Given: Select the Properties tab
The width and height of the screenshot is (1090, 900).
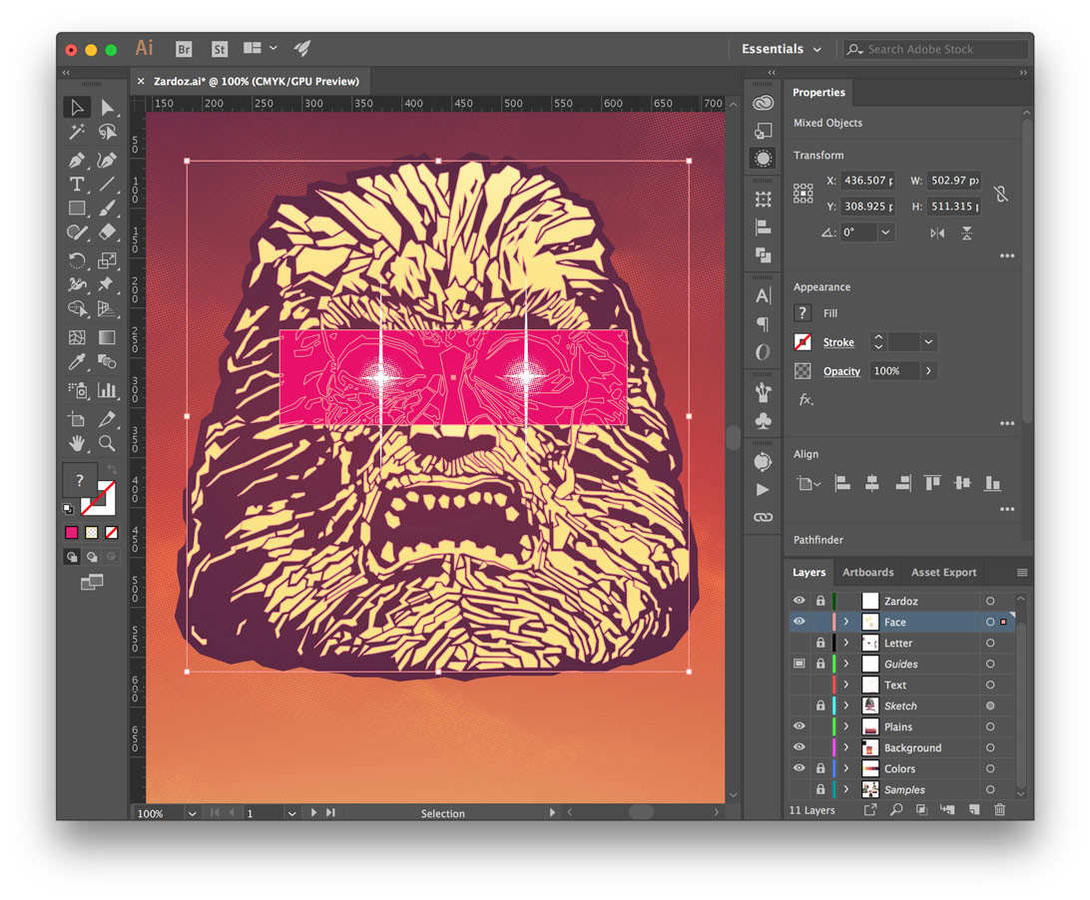Looking at the screenshot, I should click(x=818, y=93).
